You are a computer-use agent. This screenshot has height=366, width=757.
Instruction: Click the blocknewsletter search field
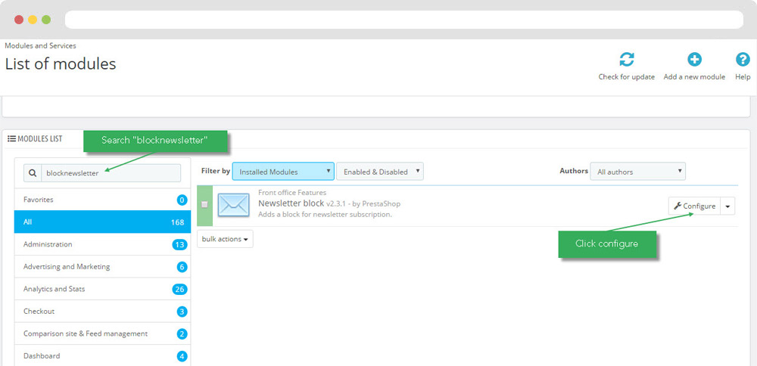point(111,172)
